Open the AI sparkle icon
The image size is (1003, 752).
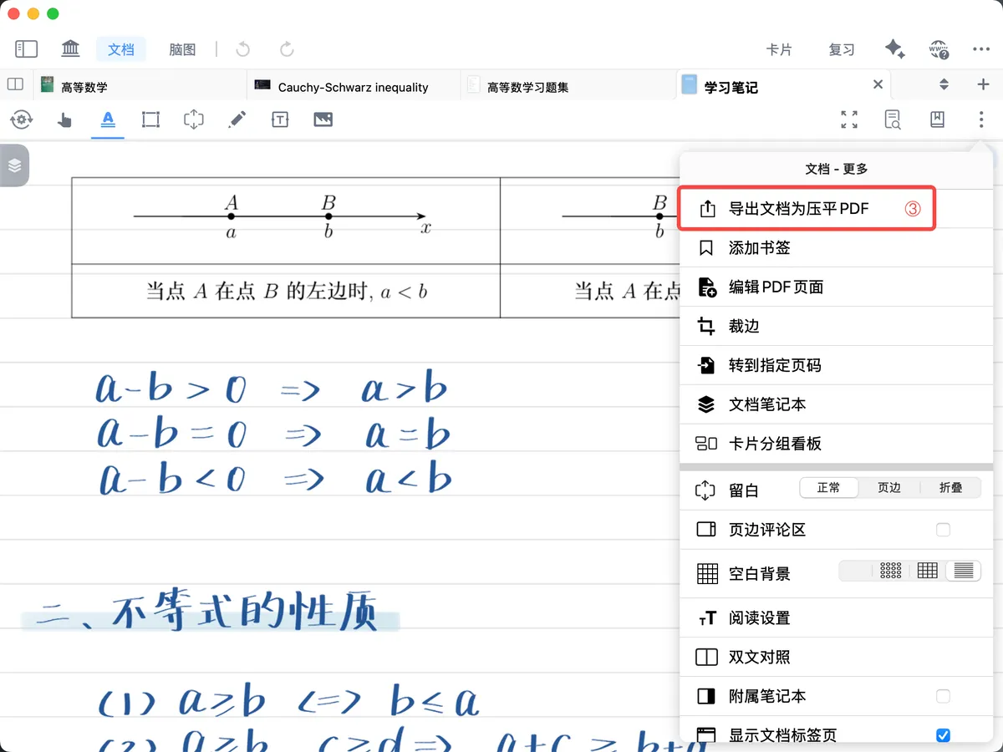895,49
